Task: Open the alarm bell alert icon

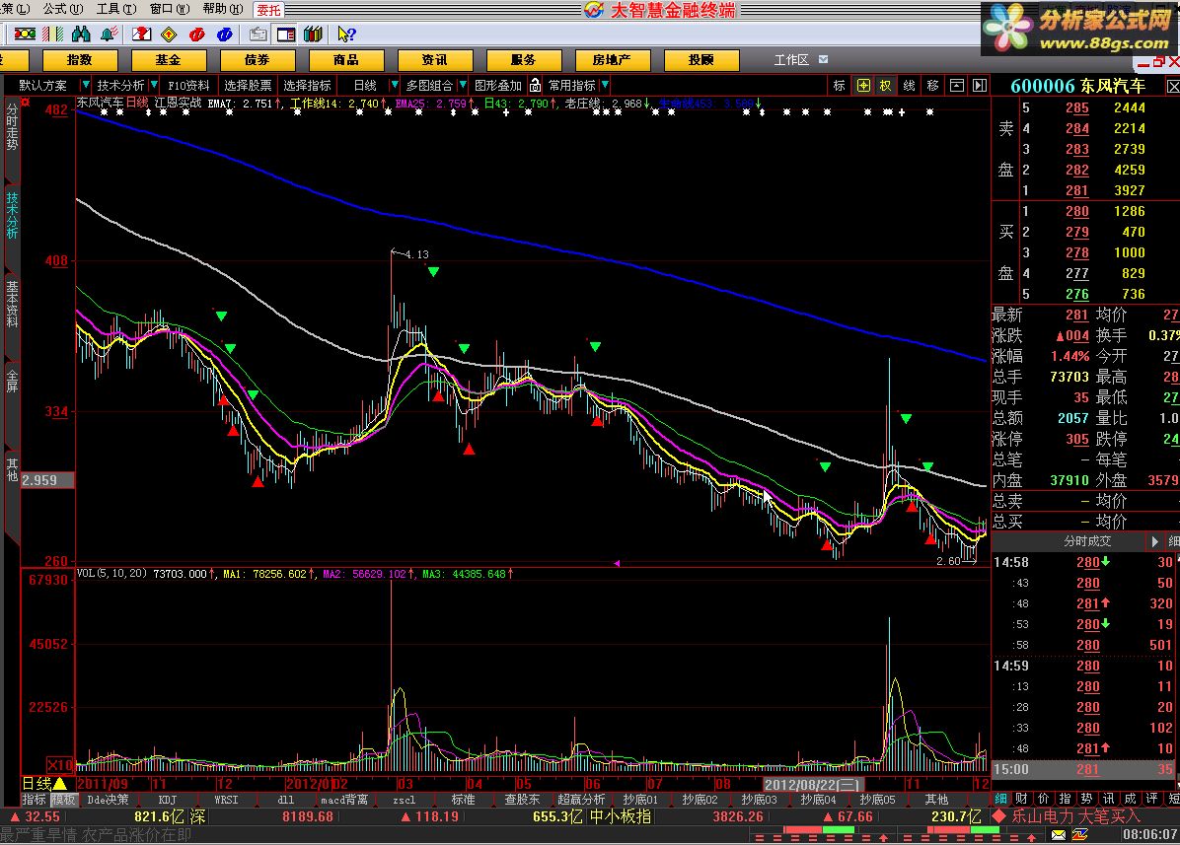Action: pyautogui.click(x=110, y=34)
